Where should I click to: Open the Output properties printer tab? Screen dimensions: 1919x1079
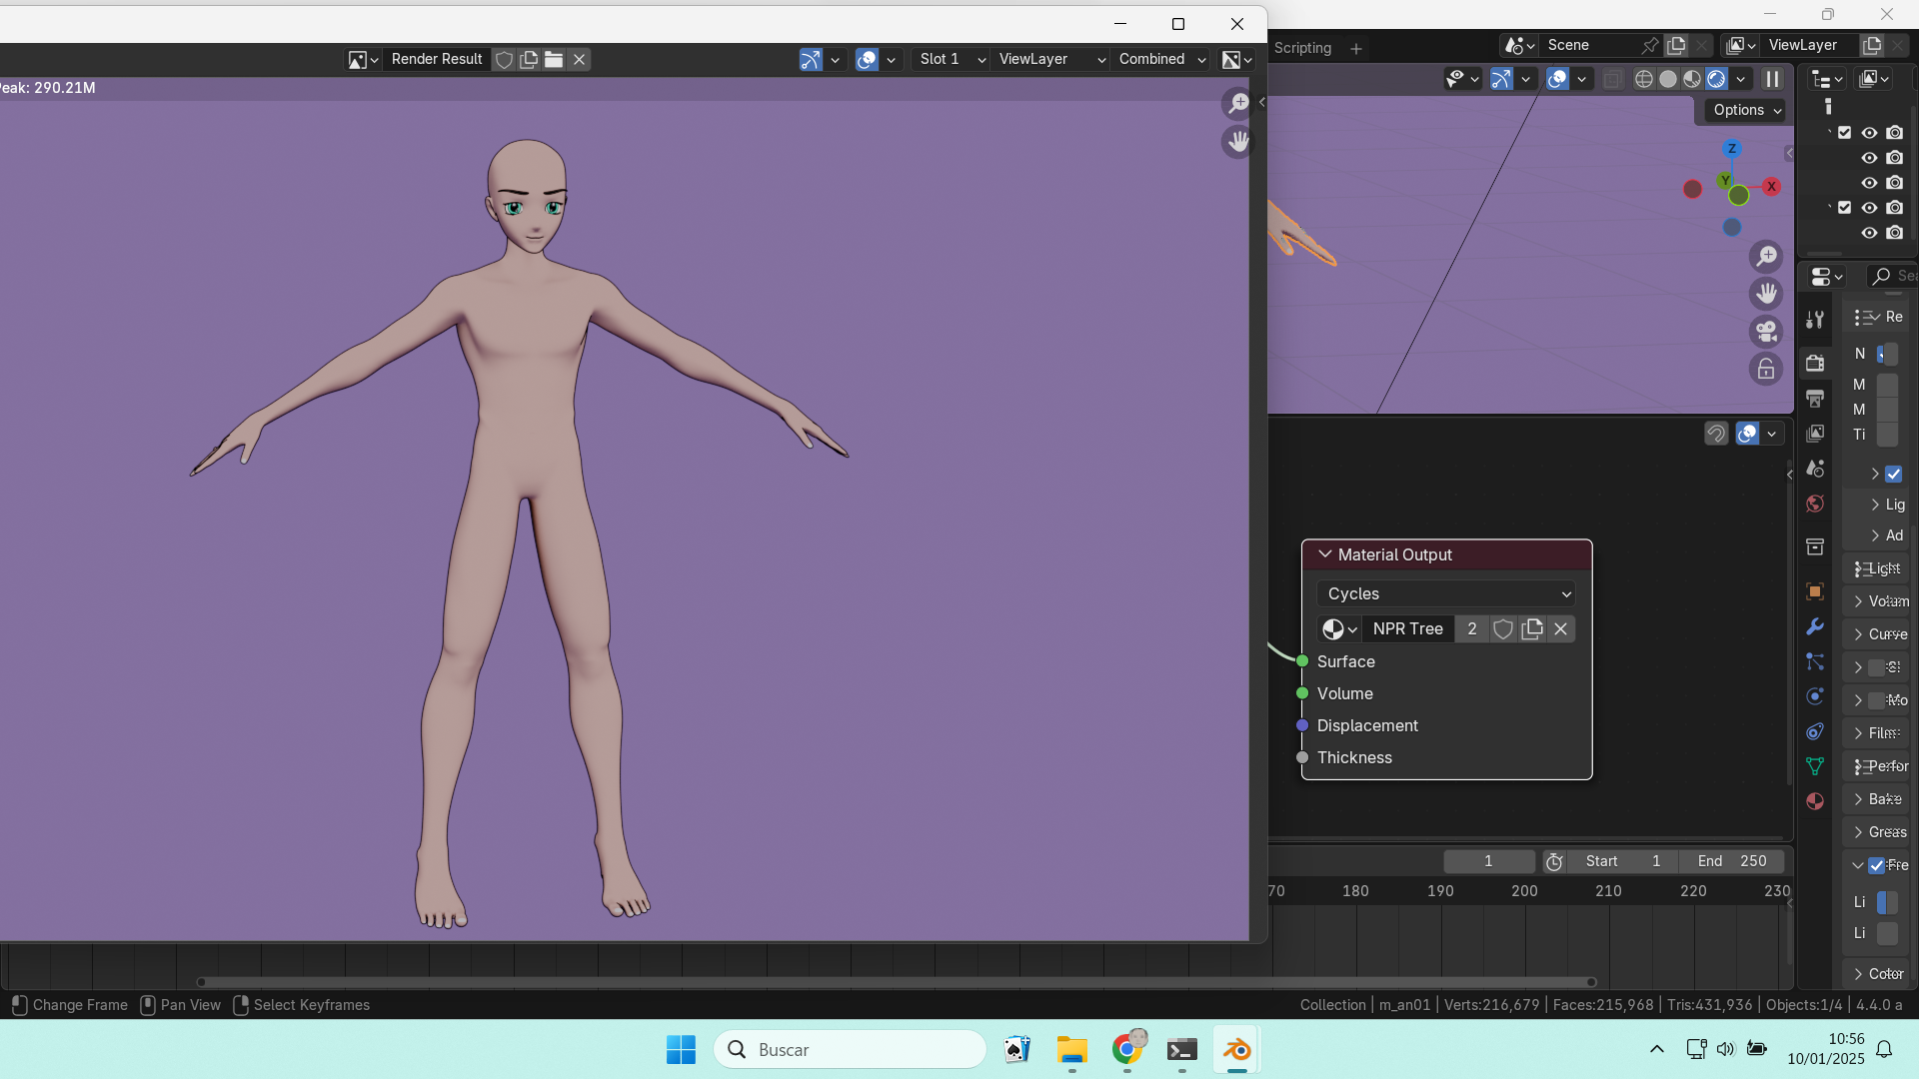1815,399
